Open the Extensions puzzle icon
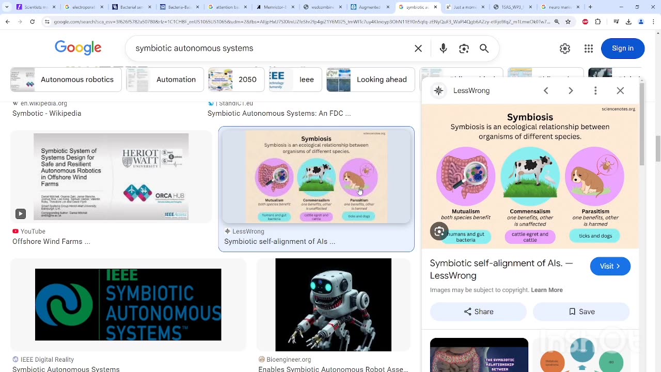 coord(598,22)
